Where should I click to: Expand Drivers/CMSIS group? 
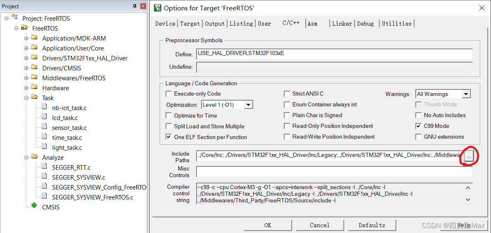pyautogui.click(x=26, y=68)
